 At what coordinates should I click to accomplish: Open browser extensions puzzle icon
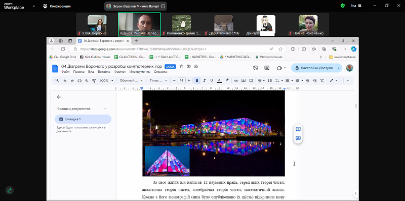tap(293, 49)
